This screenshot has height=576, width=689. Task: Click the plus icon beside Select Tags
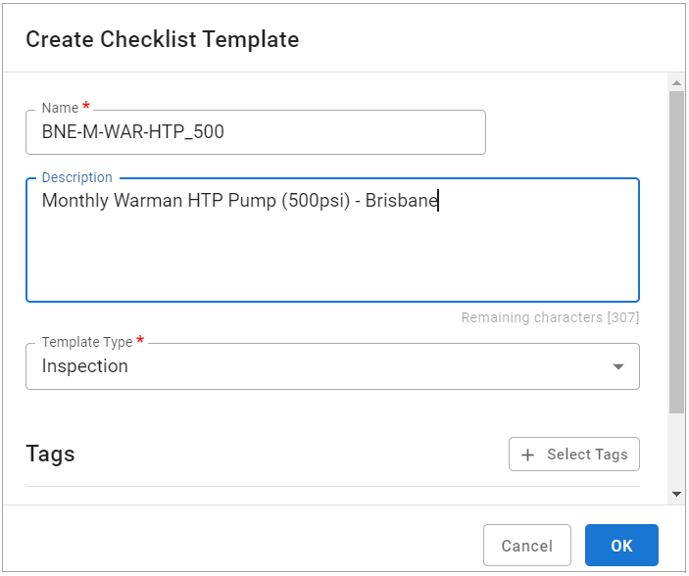[x=528, y=455]
